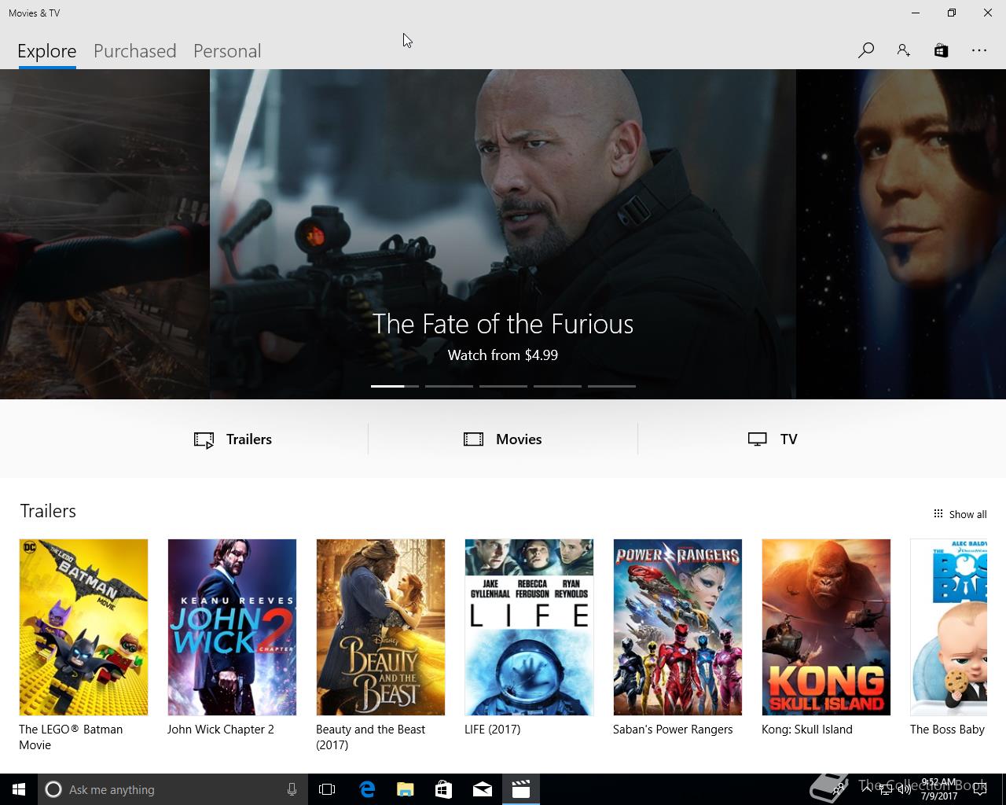Click The Boss Baby title text
This screenshot has width=1006, height=805.
click(x=947, y=730)
